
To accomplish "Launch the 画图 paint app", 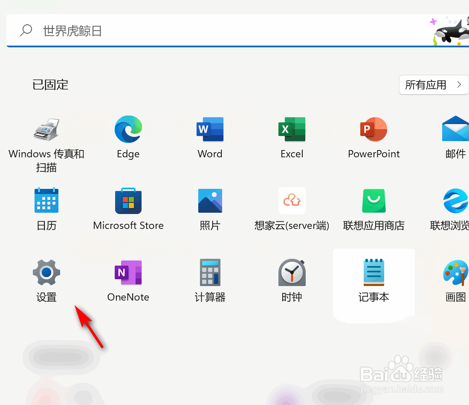I will click(455, 272).
